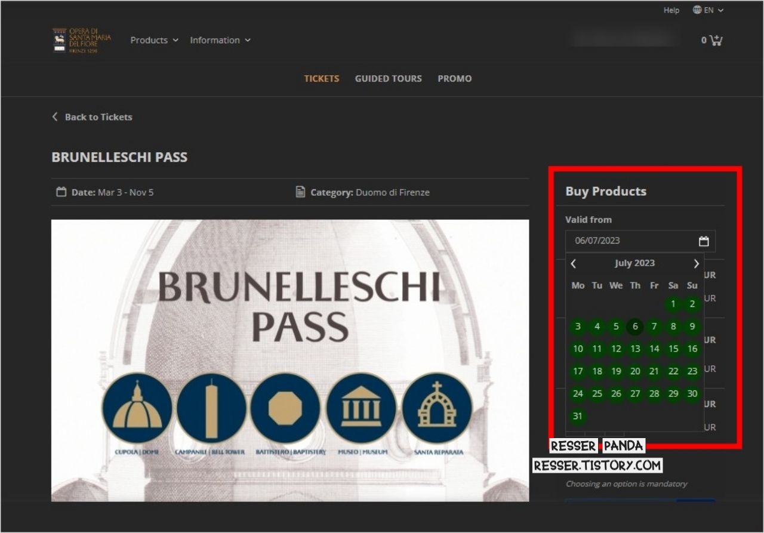The height and width of the screenshot is (533, 764).
Task: Pick July 4 as the date
Action: point(597,326)
